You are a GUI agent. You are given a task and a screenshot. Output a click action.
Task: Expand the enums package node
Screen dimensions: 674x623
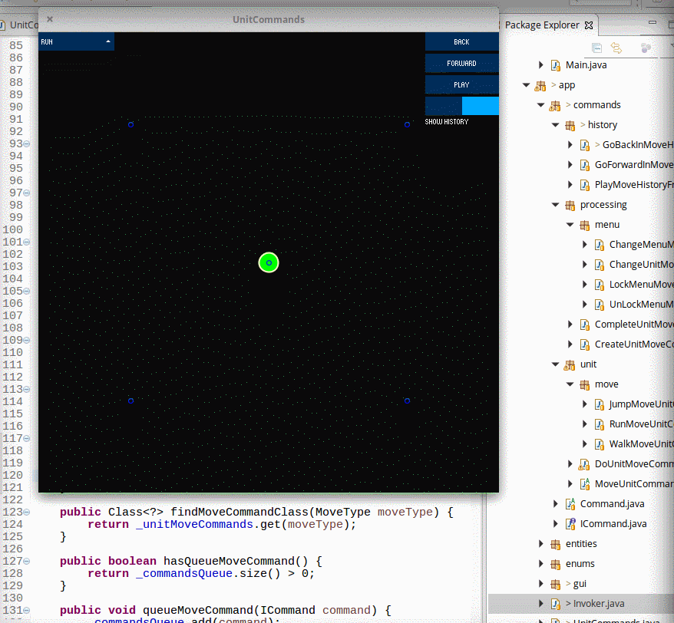[x=540, y=563]
